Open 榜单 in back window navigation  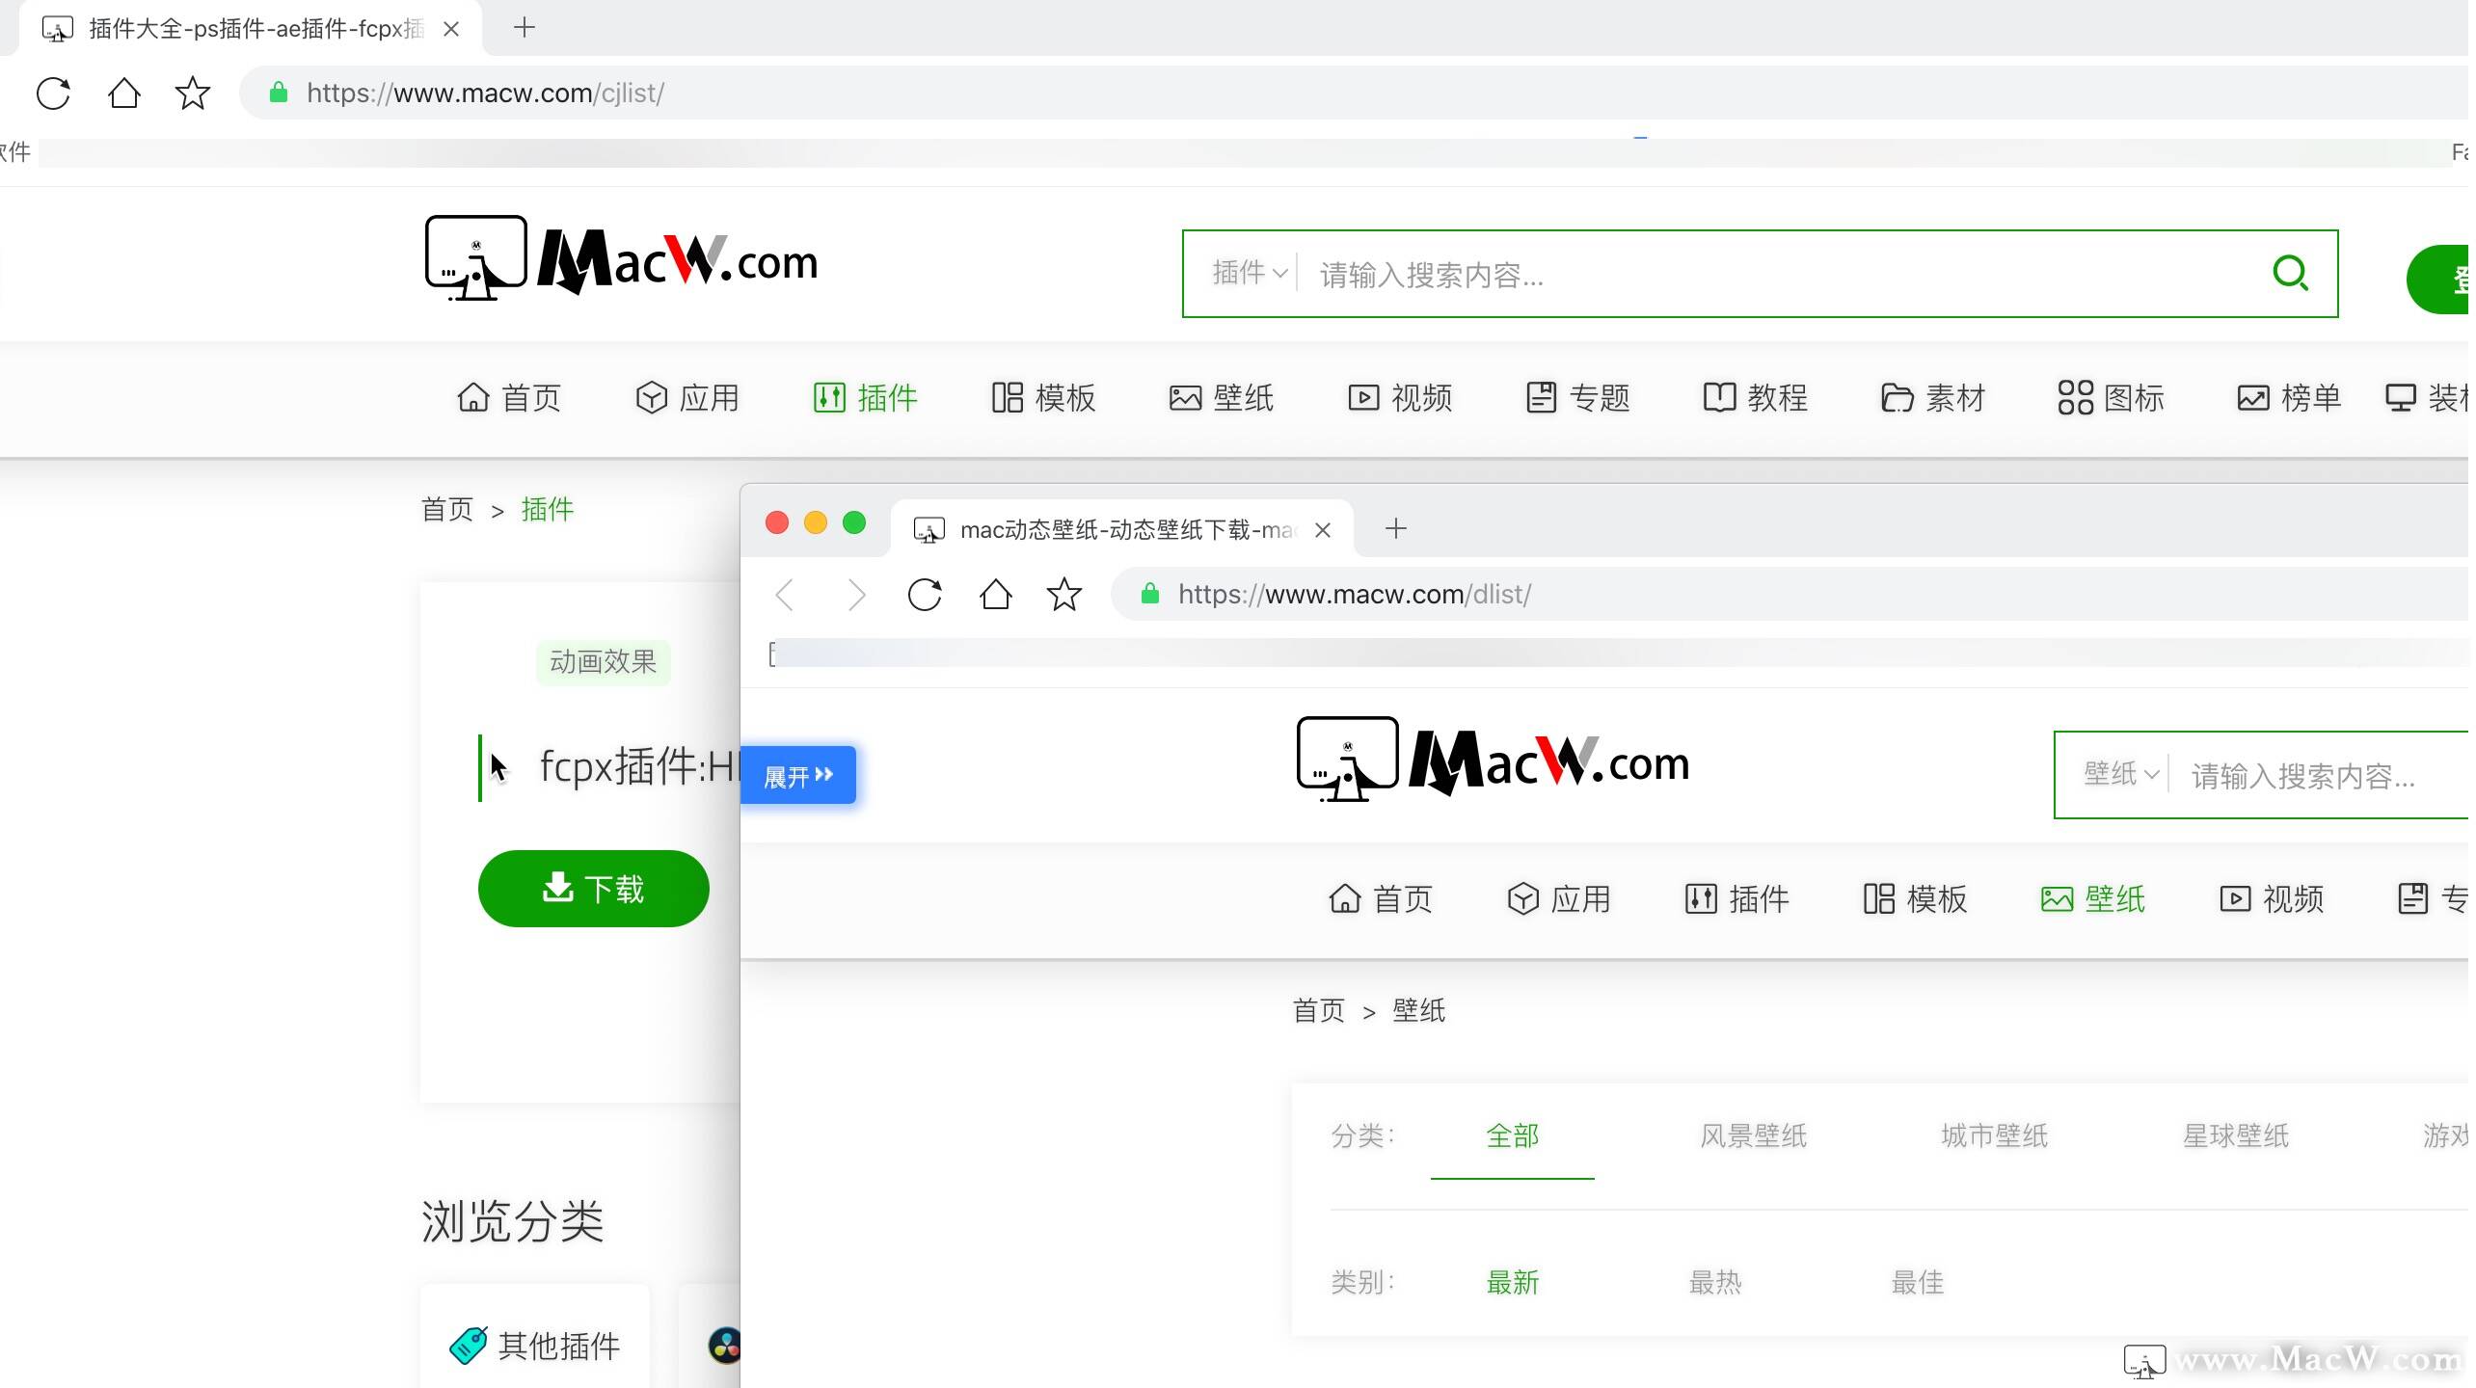pos(2290,397)
